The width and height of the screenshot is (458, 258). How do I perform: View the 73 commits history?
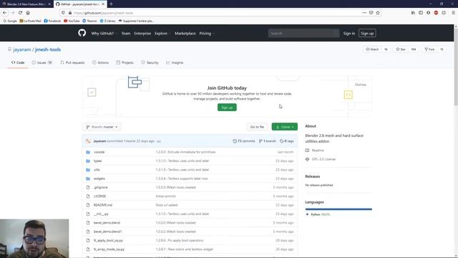(x=244, y=141)
